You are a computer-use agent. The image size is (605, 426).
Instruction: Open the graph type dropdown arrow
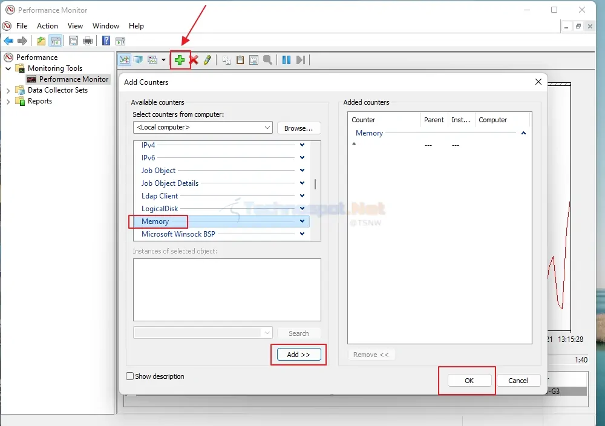163,60
